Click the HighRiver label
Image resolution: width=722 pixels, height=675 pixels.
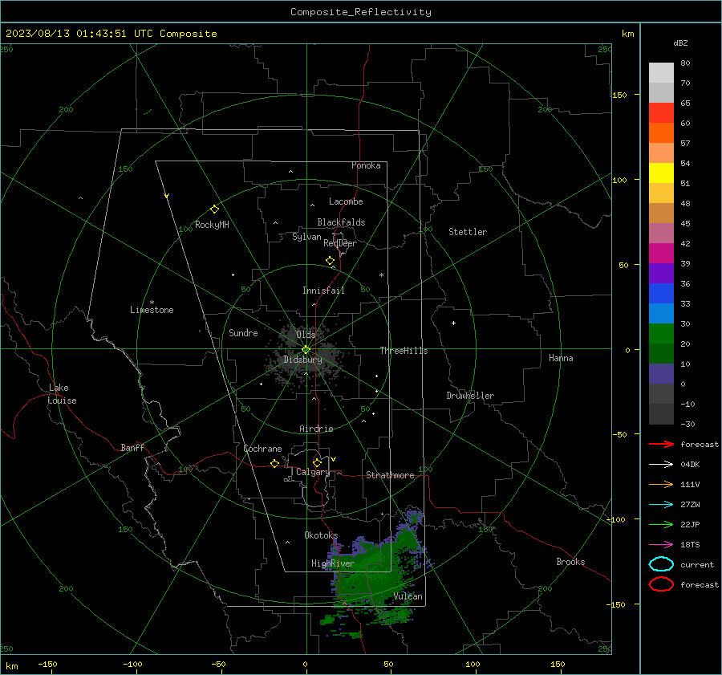tap(333, 563)
